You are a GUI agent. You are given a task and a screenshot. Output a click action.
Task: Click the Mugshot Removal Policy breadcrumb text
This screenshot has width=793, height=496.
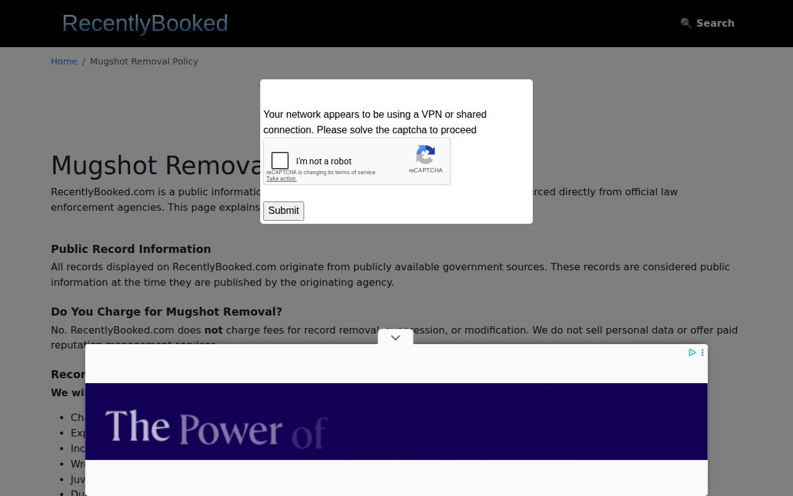click(144, 61)
